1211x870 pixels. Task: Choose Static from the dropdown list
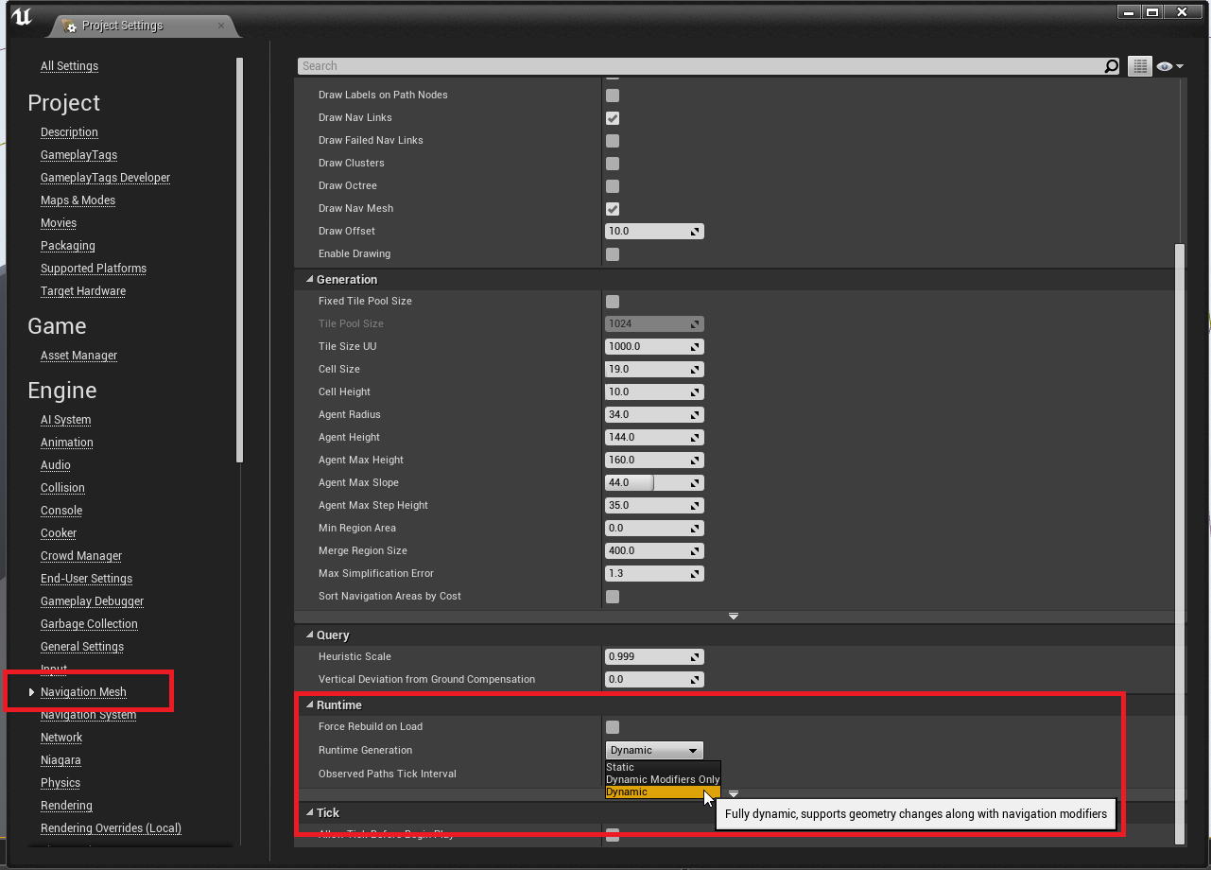tap(663, 767)
